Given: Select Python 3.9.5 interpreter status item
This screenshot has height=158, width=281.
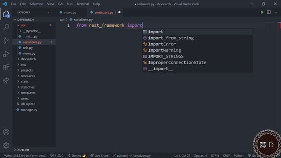Looking at the screenshot, I should tap(25, 155).
